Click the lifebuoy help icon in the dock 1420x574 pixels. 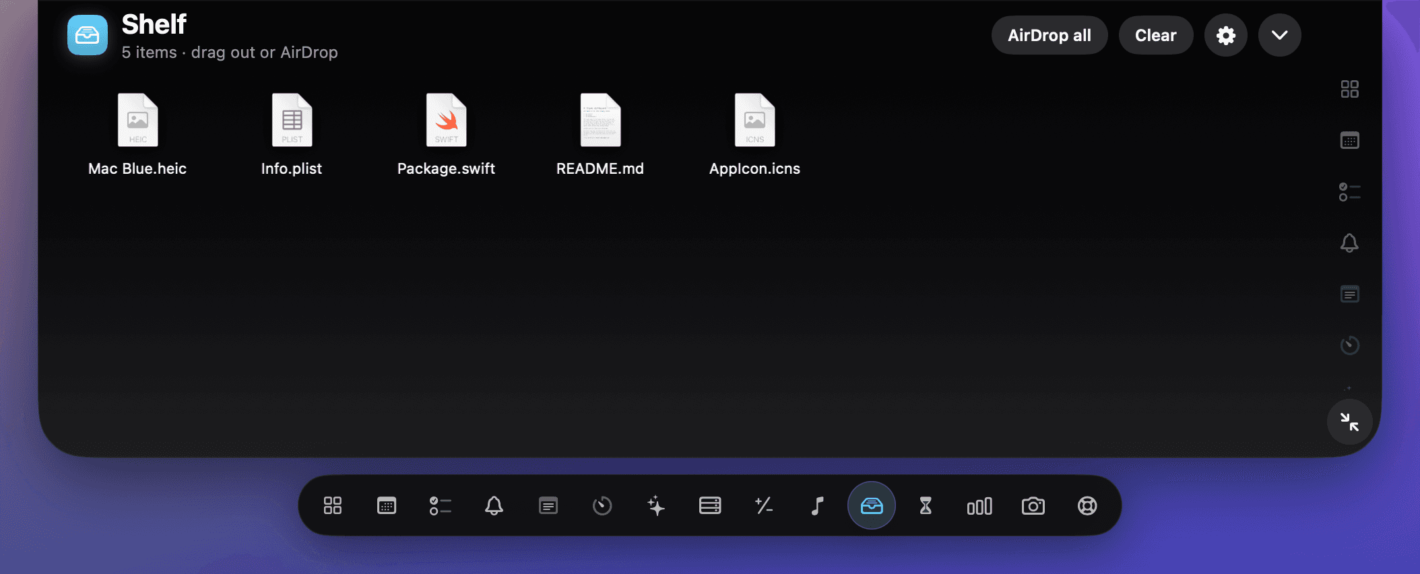[x=1087, y=506]
